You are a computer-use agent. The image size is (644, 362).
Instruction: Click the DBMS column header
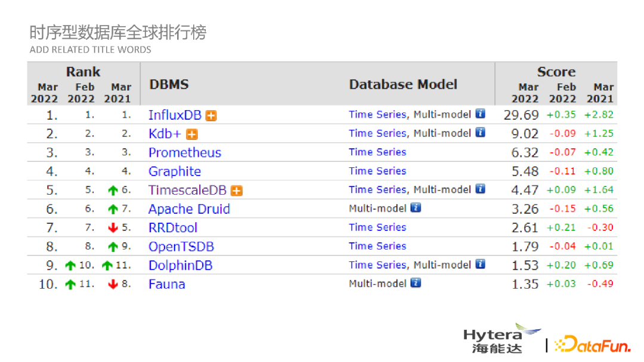click(169, 84)
